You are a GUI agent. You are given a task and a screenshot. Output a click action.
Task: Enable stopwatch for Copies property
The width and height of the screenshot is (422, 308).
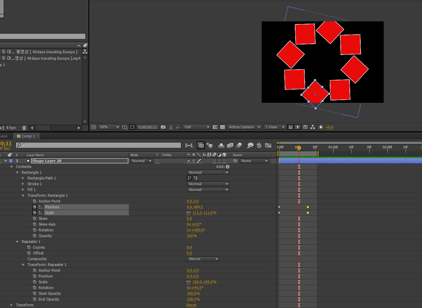tap(29, 247)
